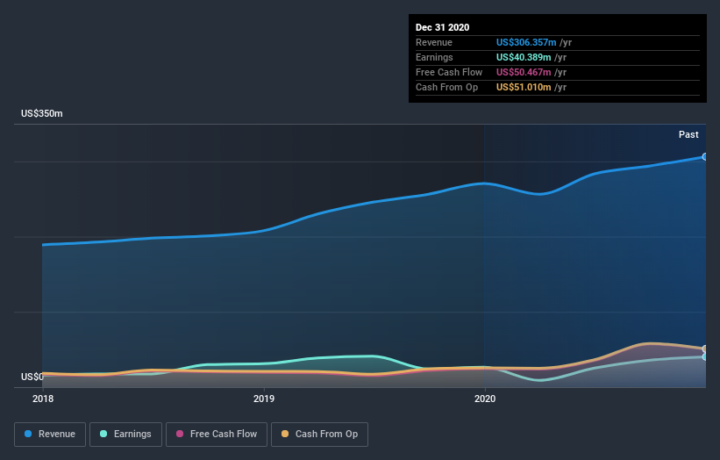Click the US$51.010m cash from op value
This screenshot has width=720, height=460.
click(524, 87)
